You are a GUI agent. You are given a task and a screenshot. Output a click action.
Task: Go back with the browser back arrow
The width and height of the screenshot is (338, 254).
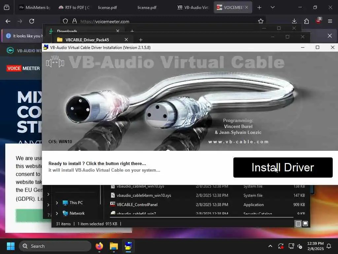pos(8,21)
